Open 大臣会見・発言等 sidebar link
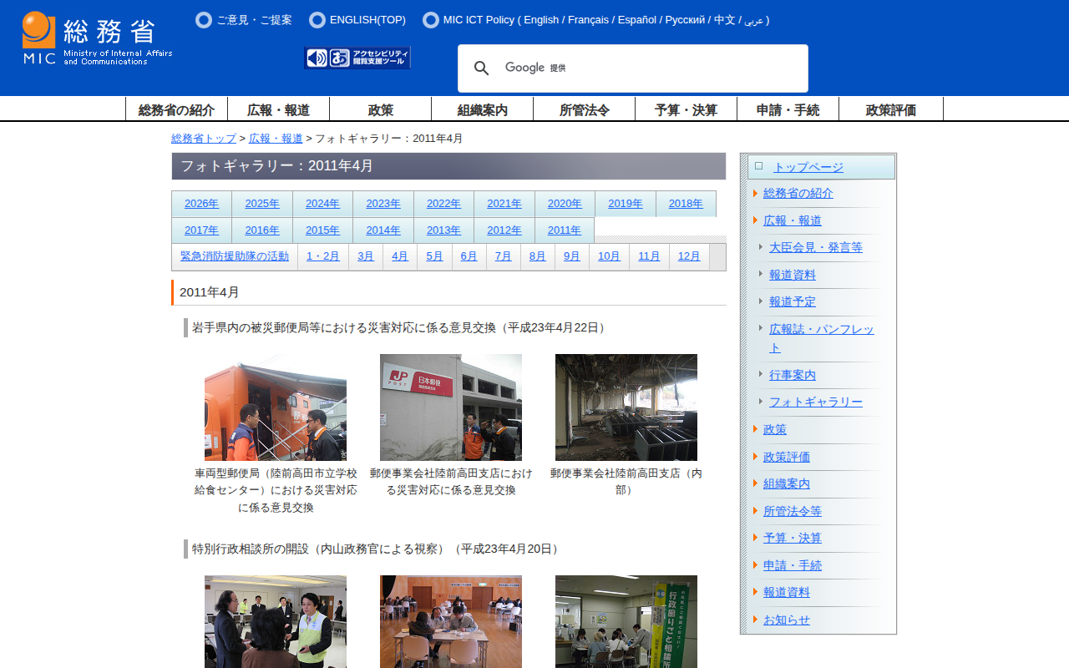Viewport: 1069px width, 668px height. 816,247
